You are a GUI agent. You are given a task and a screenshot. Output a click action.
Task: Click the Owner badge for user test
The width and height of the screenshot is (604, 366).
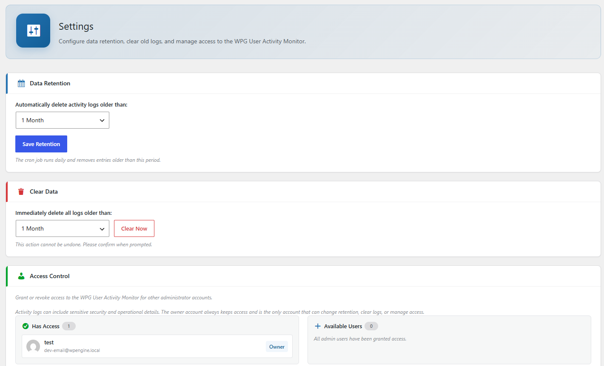(277, 346)
